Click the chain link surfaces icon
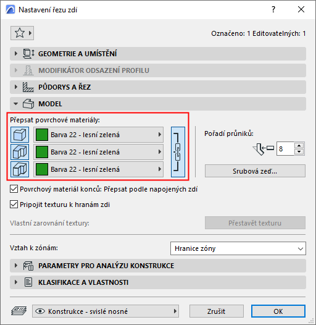Viewport: 316px width, 325px height. (x=178, y=152)
